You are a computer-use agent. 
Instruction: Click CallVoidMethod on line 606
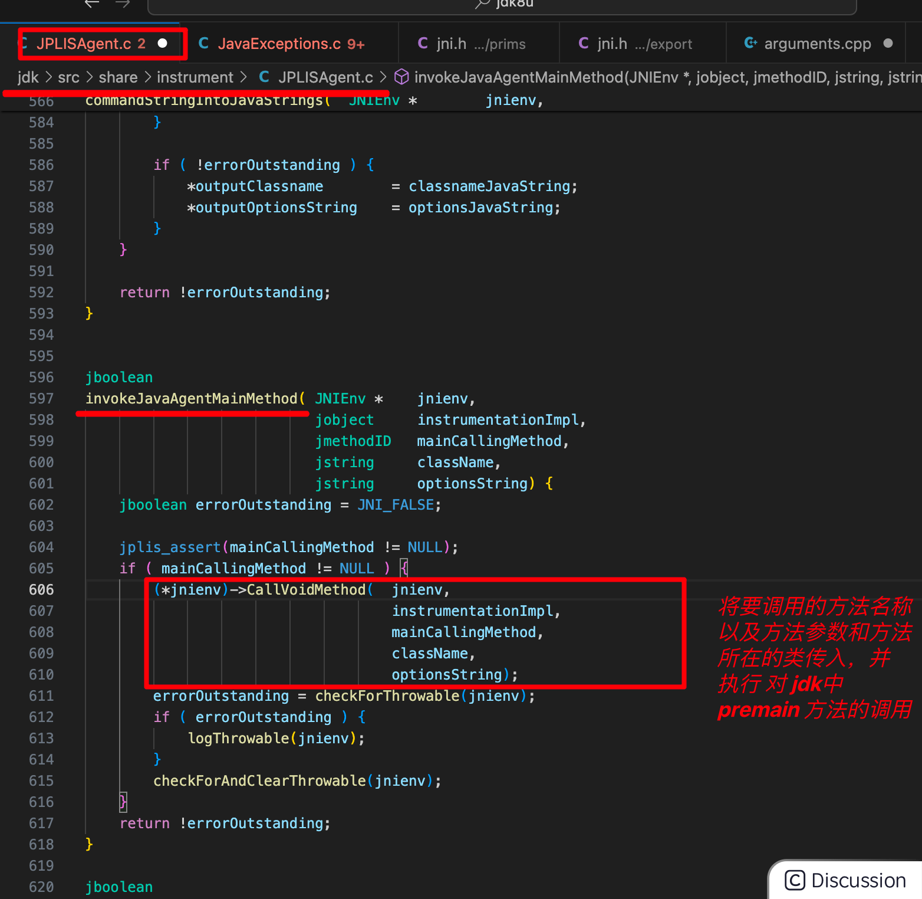coord(306,589)
